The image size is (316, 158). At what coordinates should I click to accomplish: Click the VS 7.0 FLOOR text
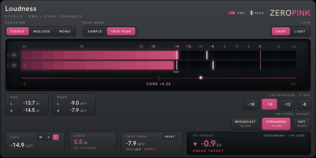[x=85, y=148]
